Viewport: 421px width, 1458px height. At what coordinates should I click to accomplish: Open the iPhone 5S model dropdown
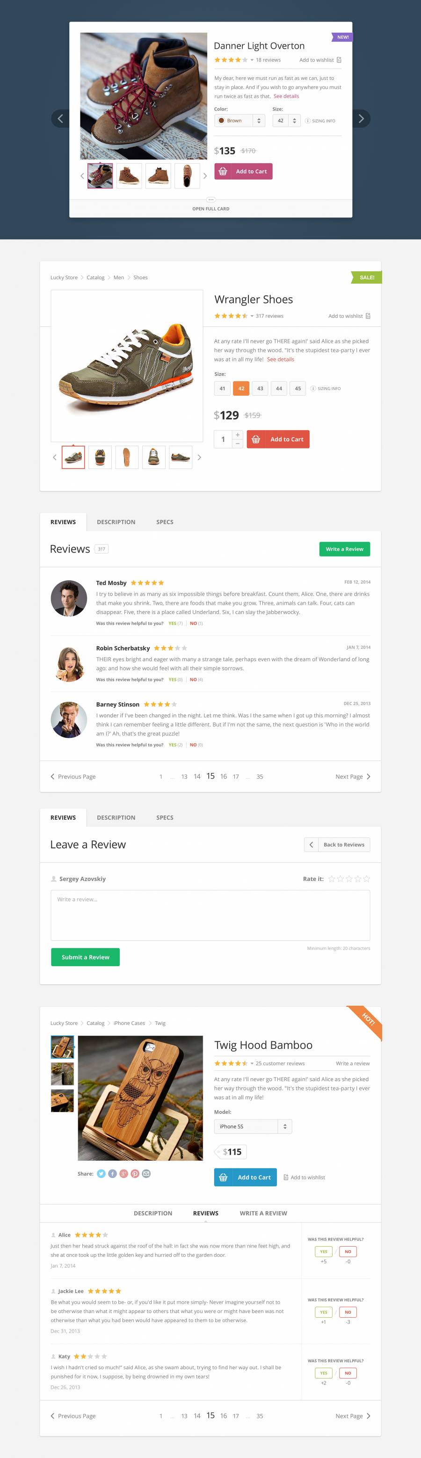(253, 1126)
